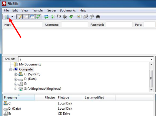Expand the S: network drive node
156x116 pixels.
(16, 89)
